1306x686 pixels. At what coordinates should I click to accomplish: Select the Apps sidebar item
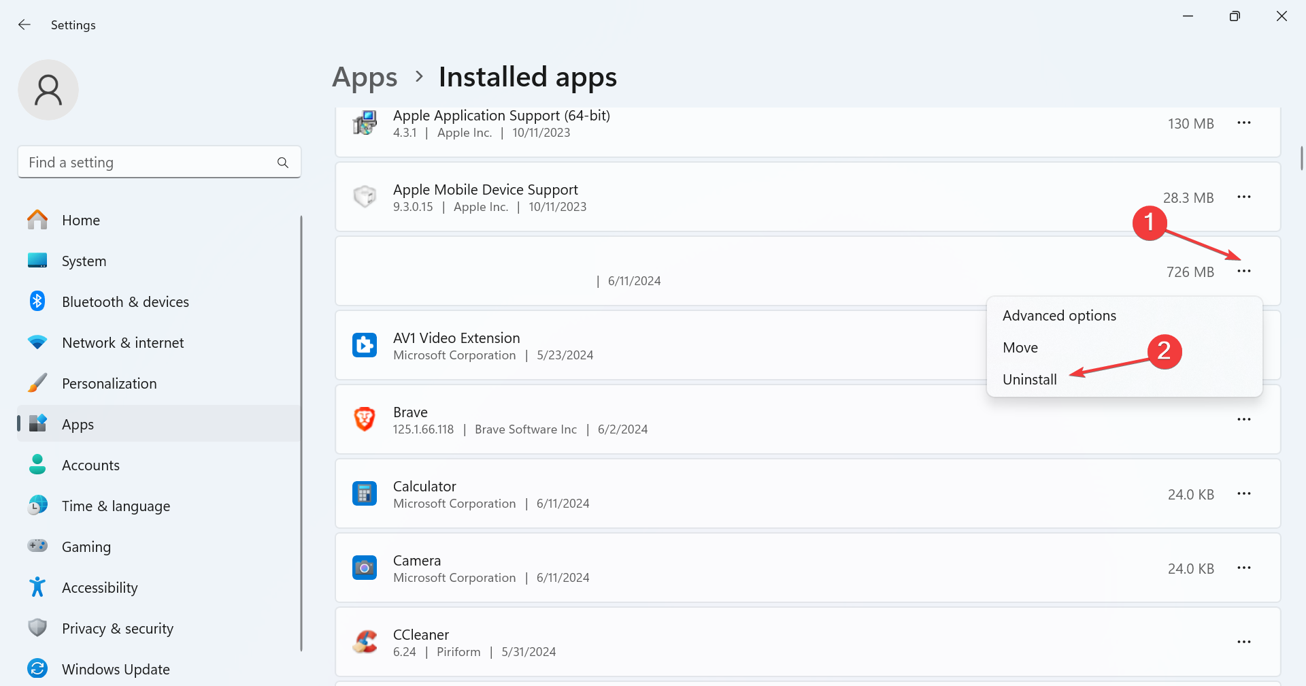click(x=159, y=424)
